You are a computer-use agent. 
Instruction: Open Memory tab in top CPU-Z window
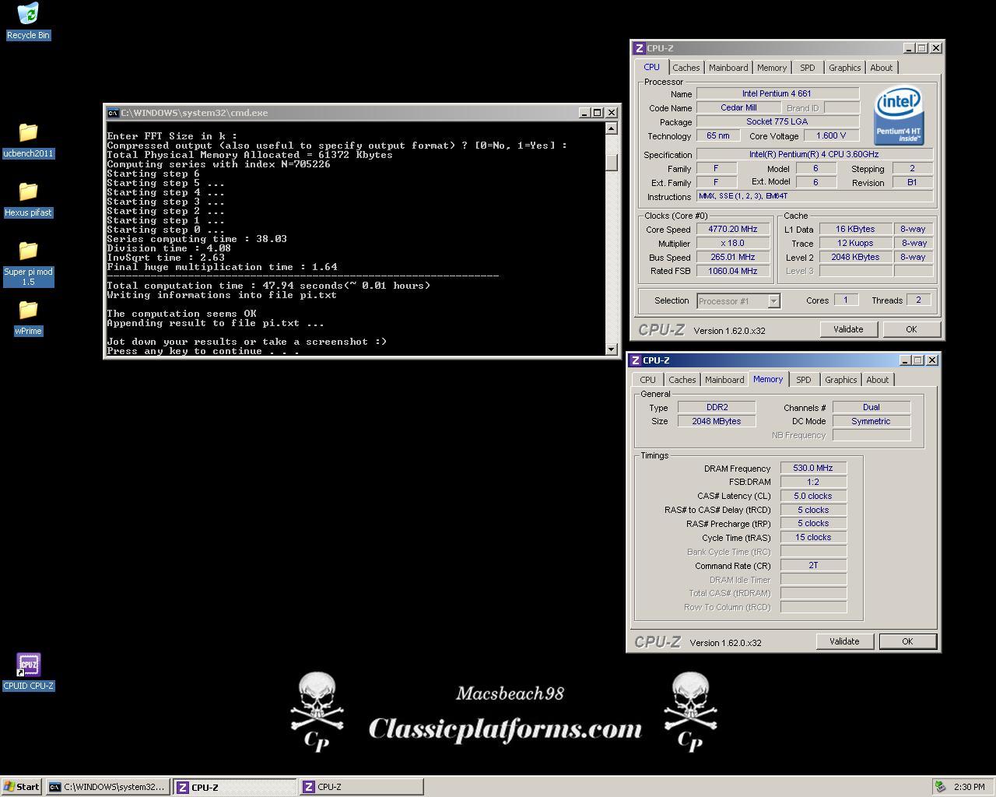click(772, 68)
